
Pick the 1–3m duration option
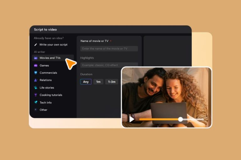112,82
